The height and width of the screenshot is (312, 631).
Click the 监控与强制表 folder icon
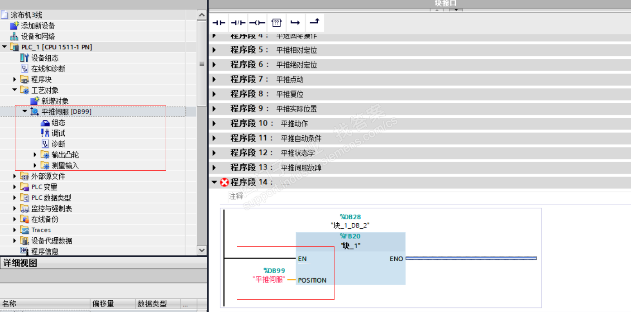[24, 208]
